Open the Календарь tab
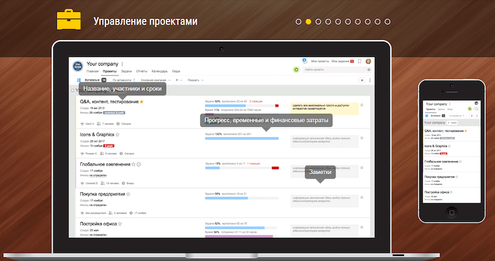The image size is (495, 261). pos(159,71)
